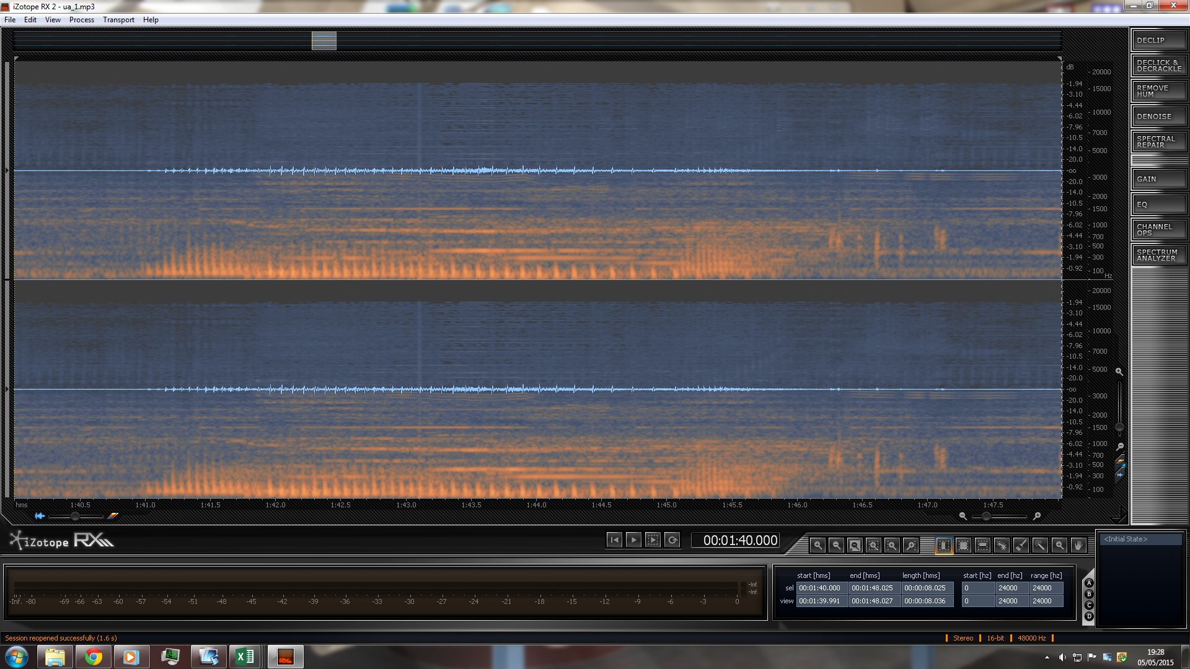Screen dimensions: 1190x669
Task: Toggle the Loop playback button
Action: (672, 540)
